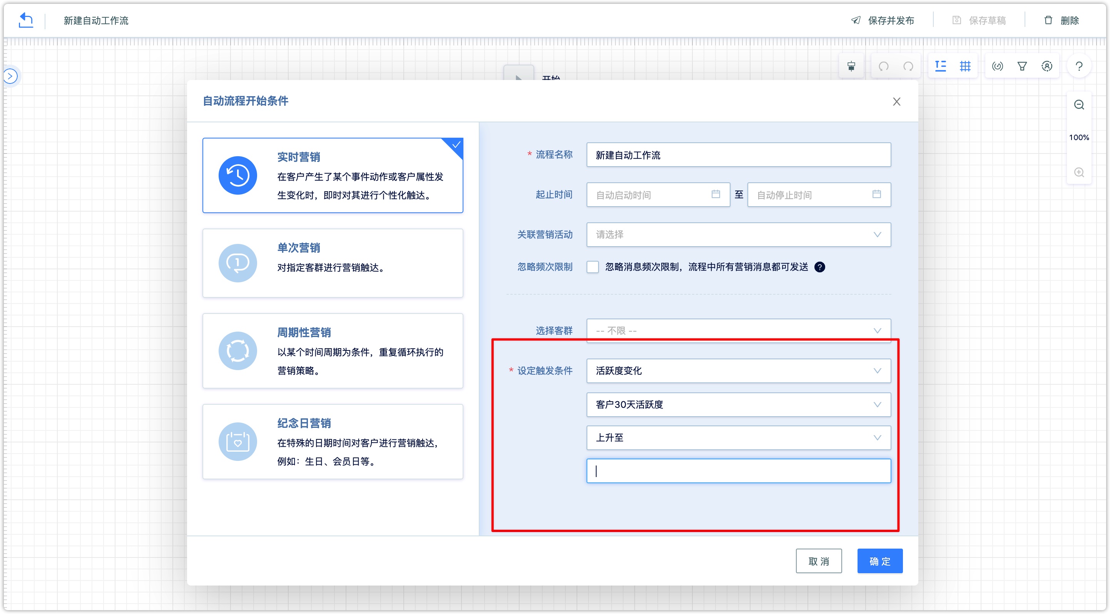The height and width of the screenshot is (614, 1110).
Task: Open the 客户30天活跃度 dropdown
Action: tap(739, 404)
